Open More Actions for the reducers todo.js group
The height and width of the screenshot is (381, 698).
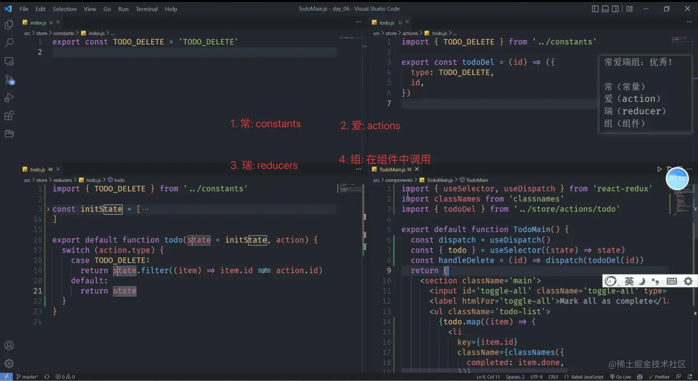click(359, 169)
